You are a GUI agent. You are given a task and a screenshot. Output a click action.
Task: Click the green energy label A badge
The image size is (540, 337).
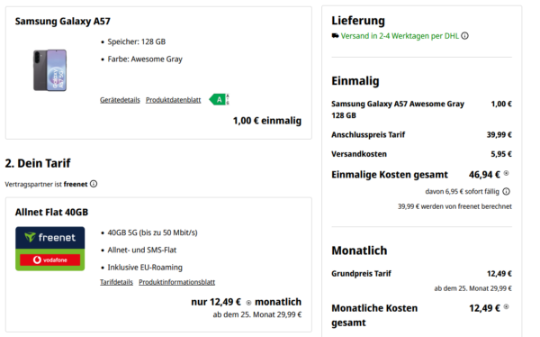point(219,100)
